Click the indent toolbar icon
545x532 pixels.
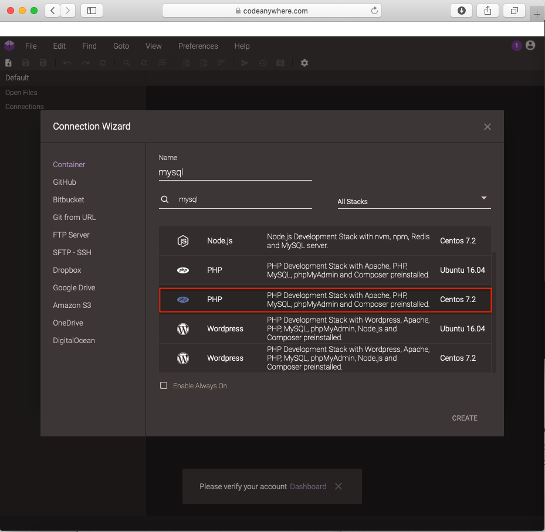(x=204, y=63)
